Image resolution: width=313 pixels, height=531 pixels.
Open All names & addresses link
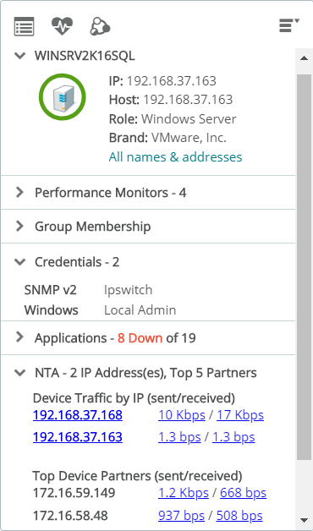click(175, 157)
